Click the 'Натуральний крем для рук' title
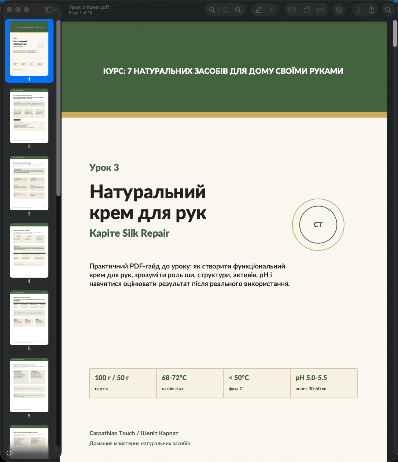The image size is (398, 462). [x=148, y=202]
